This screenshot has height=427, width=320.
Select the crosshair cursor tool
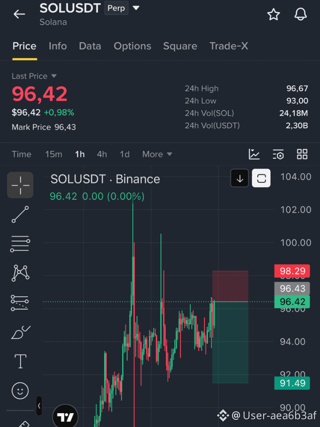tap(20, 185)
